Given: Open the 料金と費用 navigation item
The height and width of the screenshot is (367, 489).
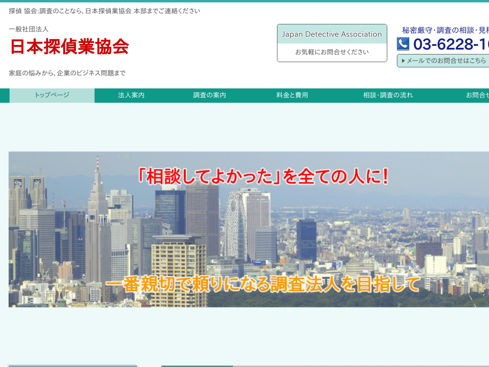Looking at the screenshot, I should click(292, 95).
